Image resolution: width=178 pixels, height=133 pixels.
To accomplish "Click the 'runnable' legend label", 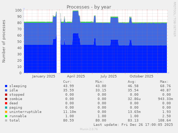I will point(18,116).
